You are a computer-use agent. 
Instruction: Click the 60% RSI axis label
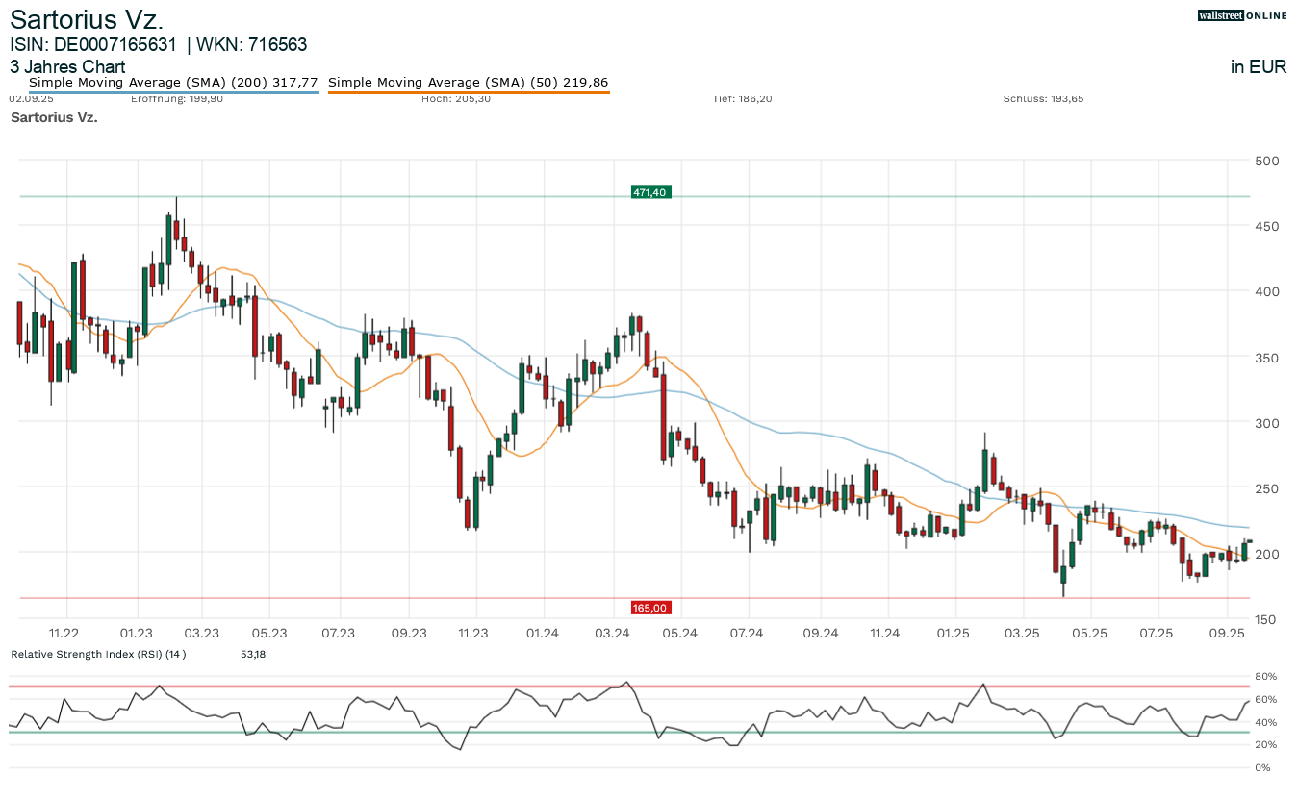[1268, 699]
